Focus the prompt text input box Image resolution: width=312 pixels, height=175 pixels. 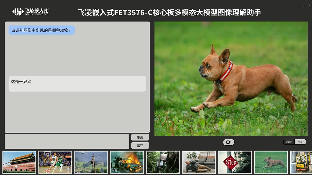(67, 141)
